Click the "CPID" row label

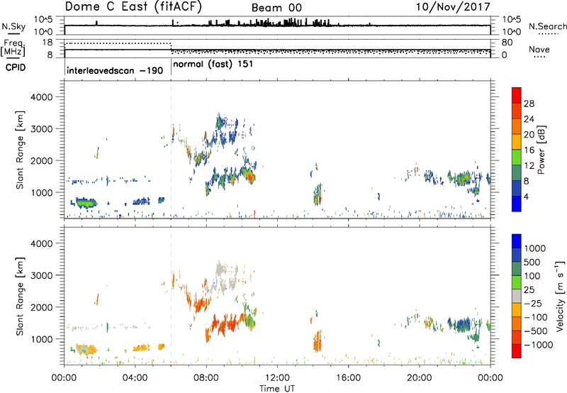(x=16, y=67)
